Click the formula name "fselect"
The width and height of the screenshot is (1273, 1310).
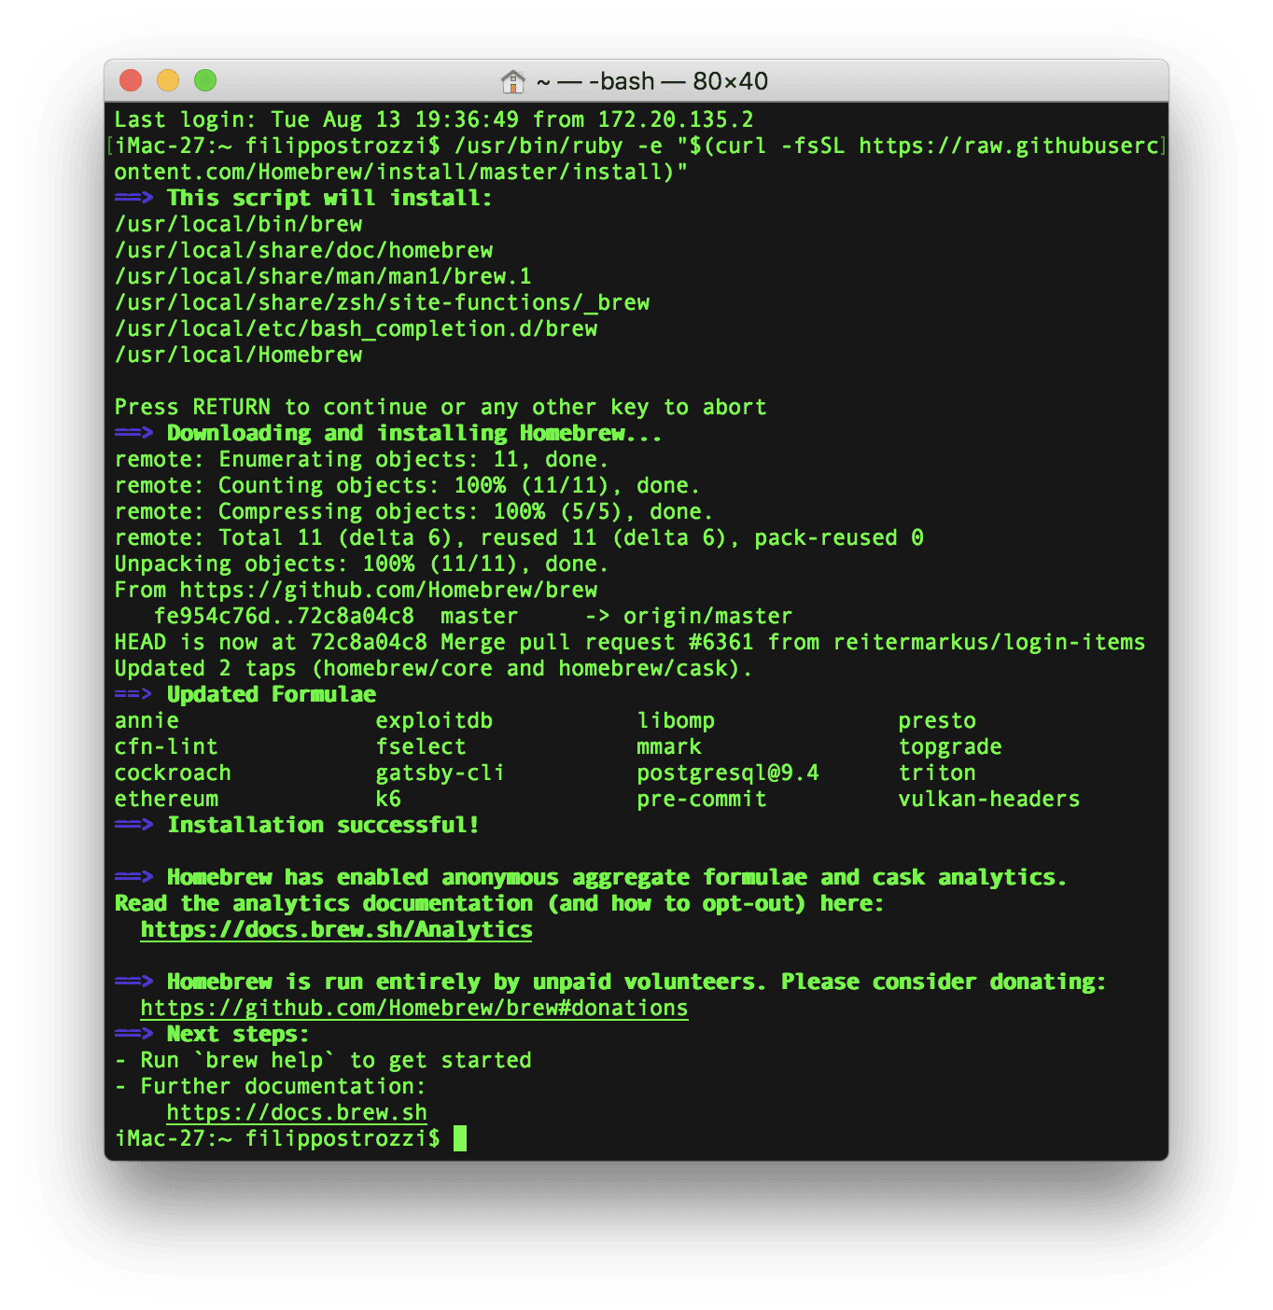point(421,747)
